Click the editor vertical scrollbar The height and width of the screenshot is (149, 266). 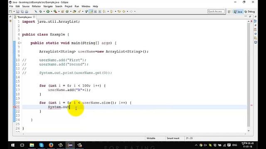[249, 74]
